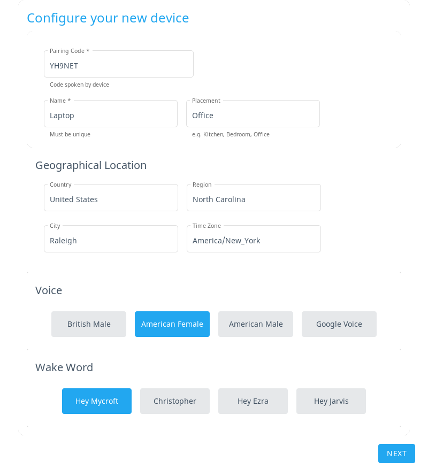Screen dimensions: 428x476
Task: Open the Time Zone field
Action: tap(254, 240)
